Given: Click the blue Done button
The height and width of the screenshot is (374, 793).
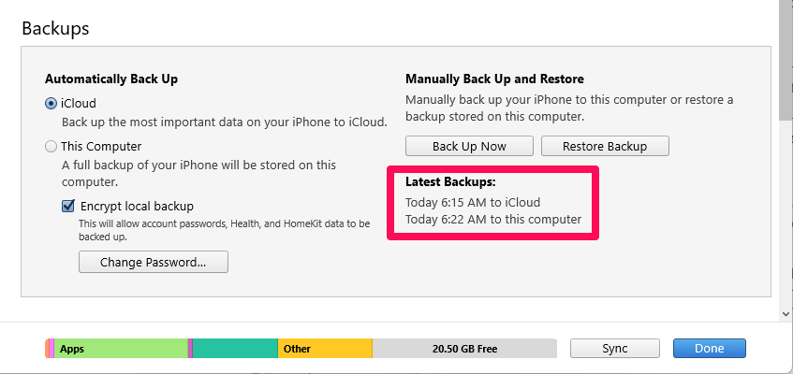Looking at the screenshot, I should pos(709,348).
